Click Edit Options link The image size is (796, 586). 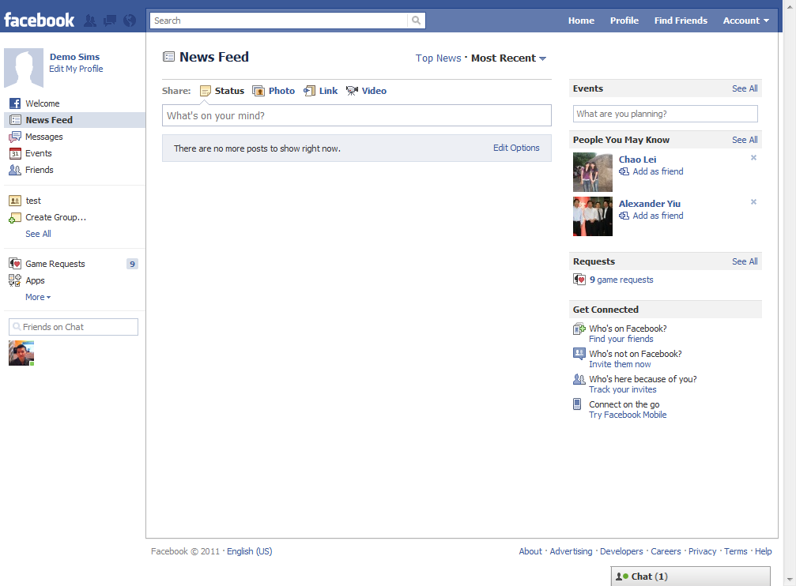[516, 148]
